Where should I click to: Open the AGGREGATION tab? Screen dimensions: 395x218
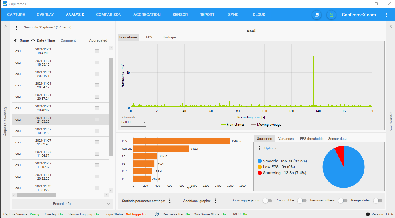[147, 15]
